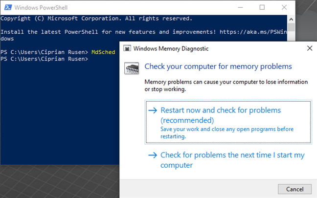Click the Windows Memory Diagnostic title text
This screenshot has height=198, width=317.
[x=171, y=49]
